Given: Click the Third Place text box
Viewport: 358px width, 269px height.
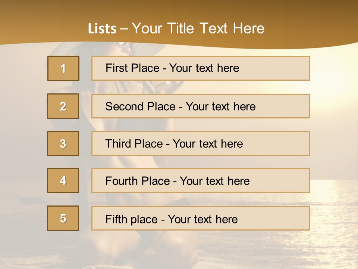Looking at the screenshot, I should [201, 143].
